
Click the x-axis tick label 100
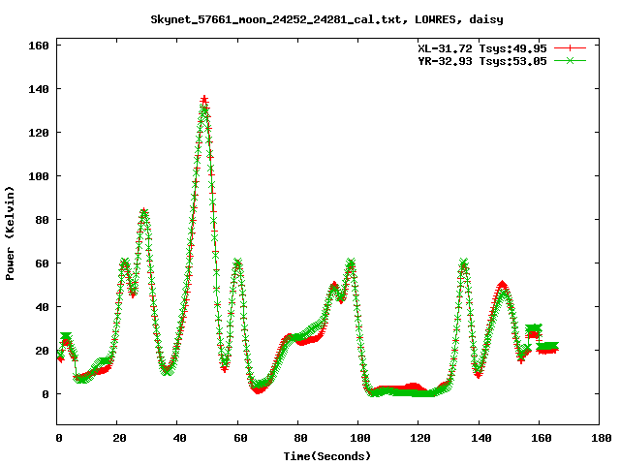(360, 438)
